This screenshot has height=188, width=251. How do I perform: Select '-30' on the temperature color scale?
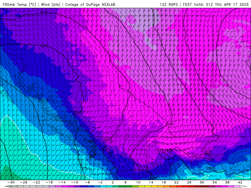point(11,182)
